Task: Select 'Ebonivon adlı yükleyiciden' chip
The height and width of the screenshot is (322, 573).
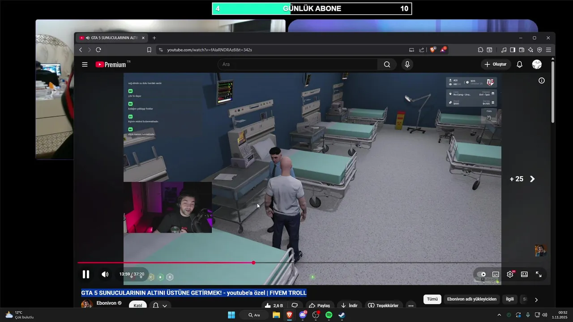Action: click(472, 299)
